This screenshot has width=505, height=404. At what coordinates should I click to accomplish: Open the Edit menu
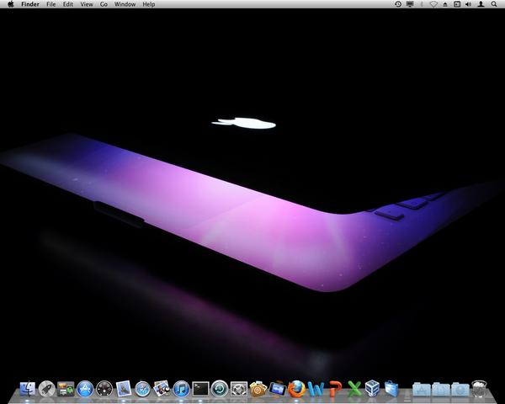(x=68, y=4)
